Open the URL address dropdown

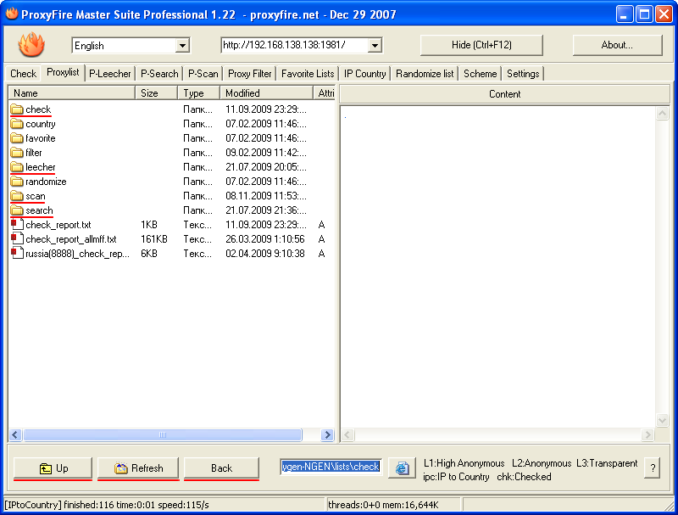click(375, 46)
